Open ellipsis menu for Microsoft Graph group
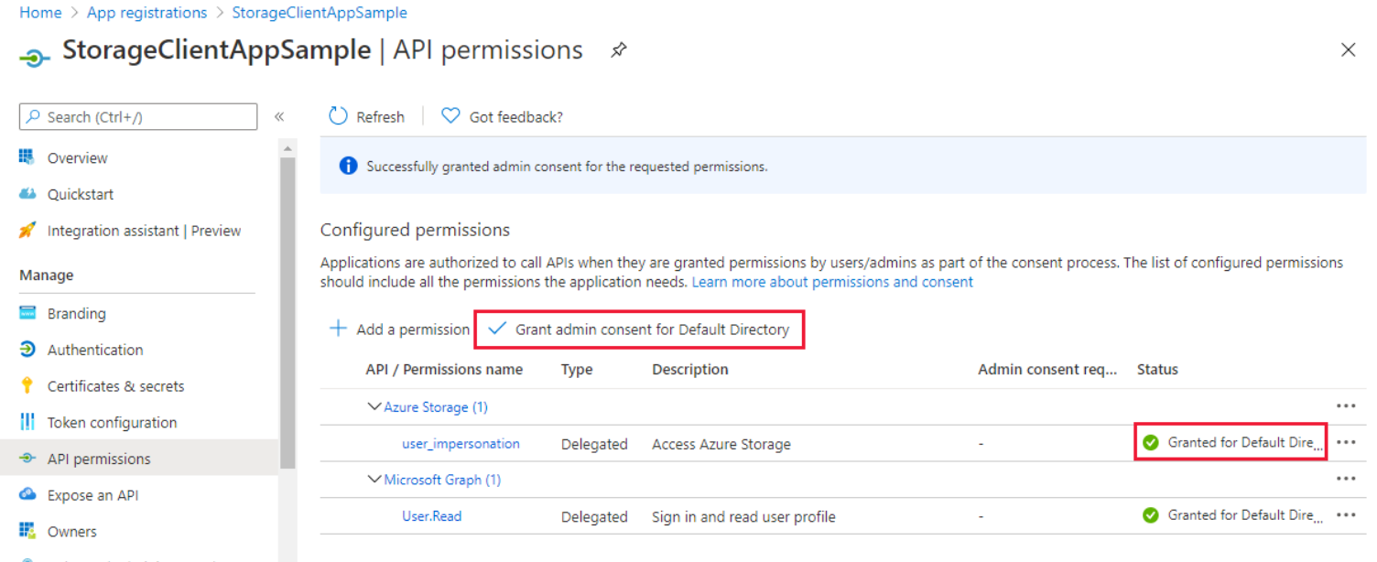 [x=1345, y=479]
